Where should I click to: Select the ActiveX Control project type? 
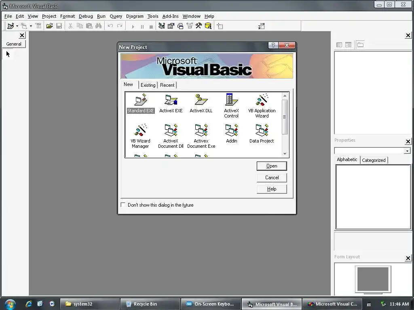(231, 106)
